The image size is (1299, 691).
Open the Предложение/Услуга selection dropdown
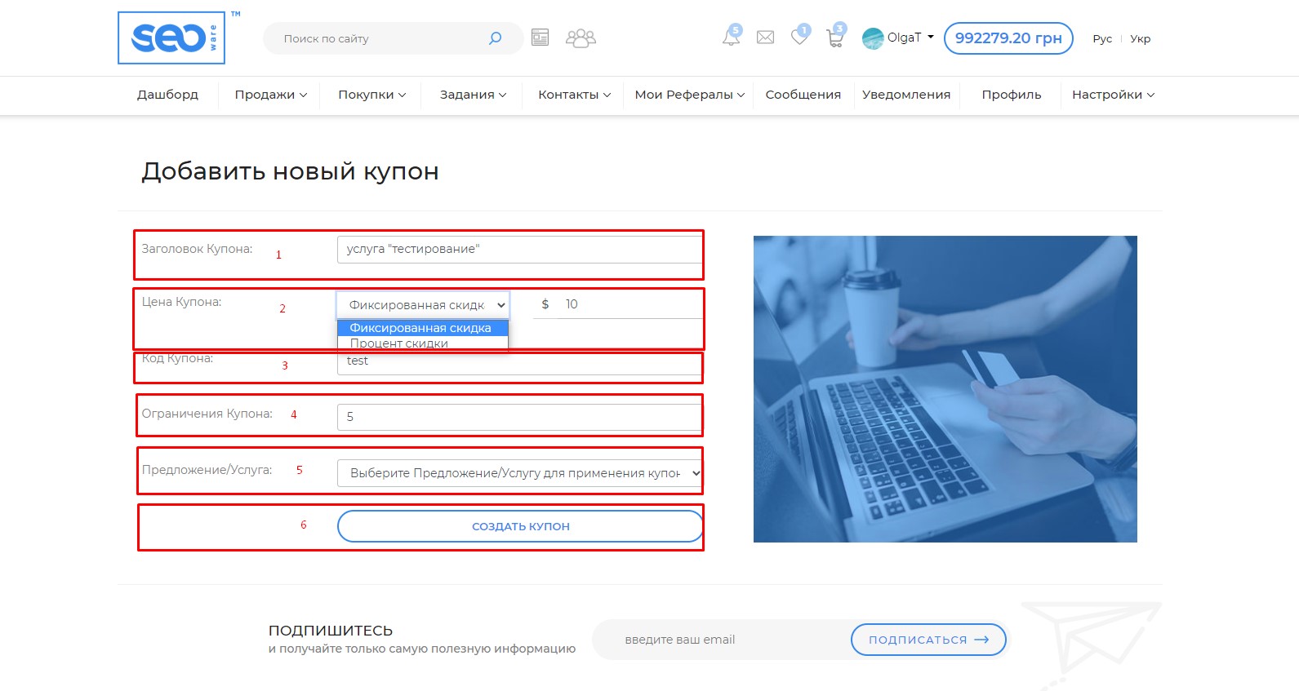(519, 473)
